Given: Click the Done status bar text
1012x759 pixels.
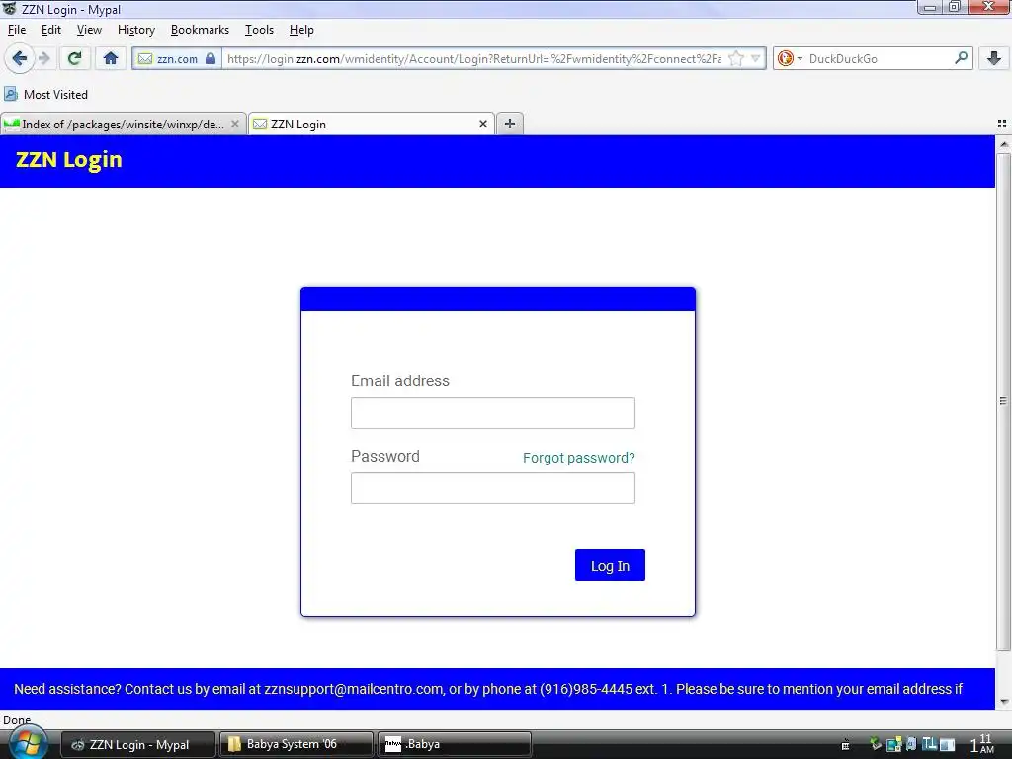Looking at the screenshot, I should 17,719.
